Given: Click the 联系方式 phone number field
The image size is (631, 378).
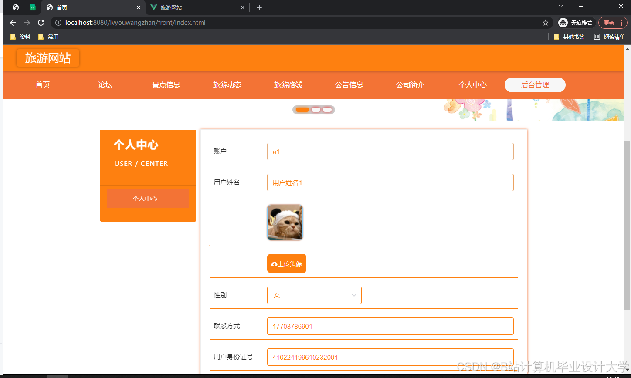Looking at the screenshot, I should point(390,326).
